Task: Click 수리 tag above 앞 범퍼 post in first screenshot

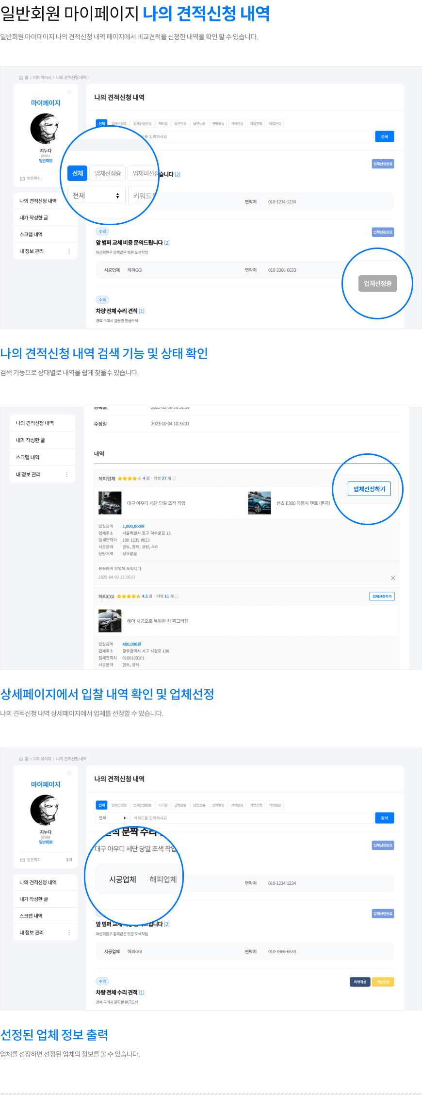Action: (102, 232)
